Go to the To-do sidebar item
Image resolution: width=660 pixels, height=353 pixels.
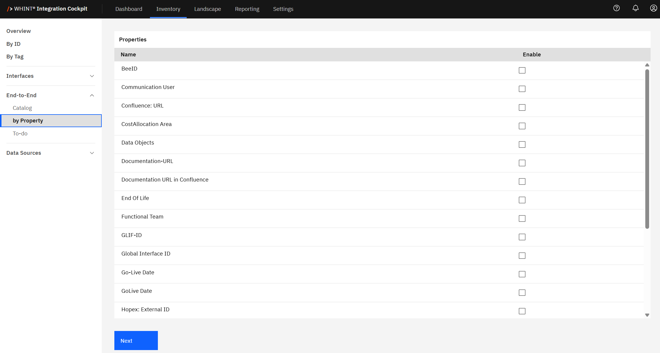click(x=20, y=134)
